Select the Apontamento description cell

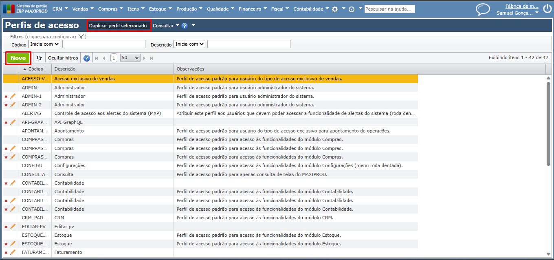(113, 131)
